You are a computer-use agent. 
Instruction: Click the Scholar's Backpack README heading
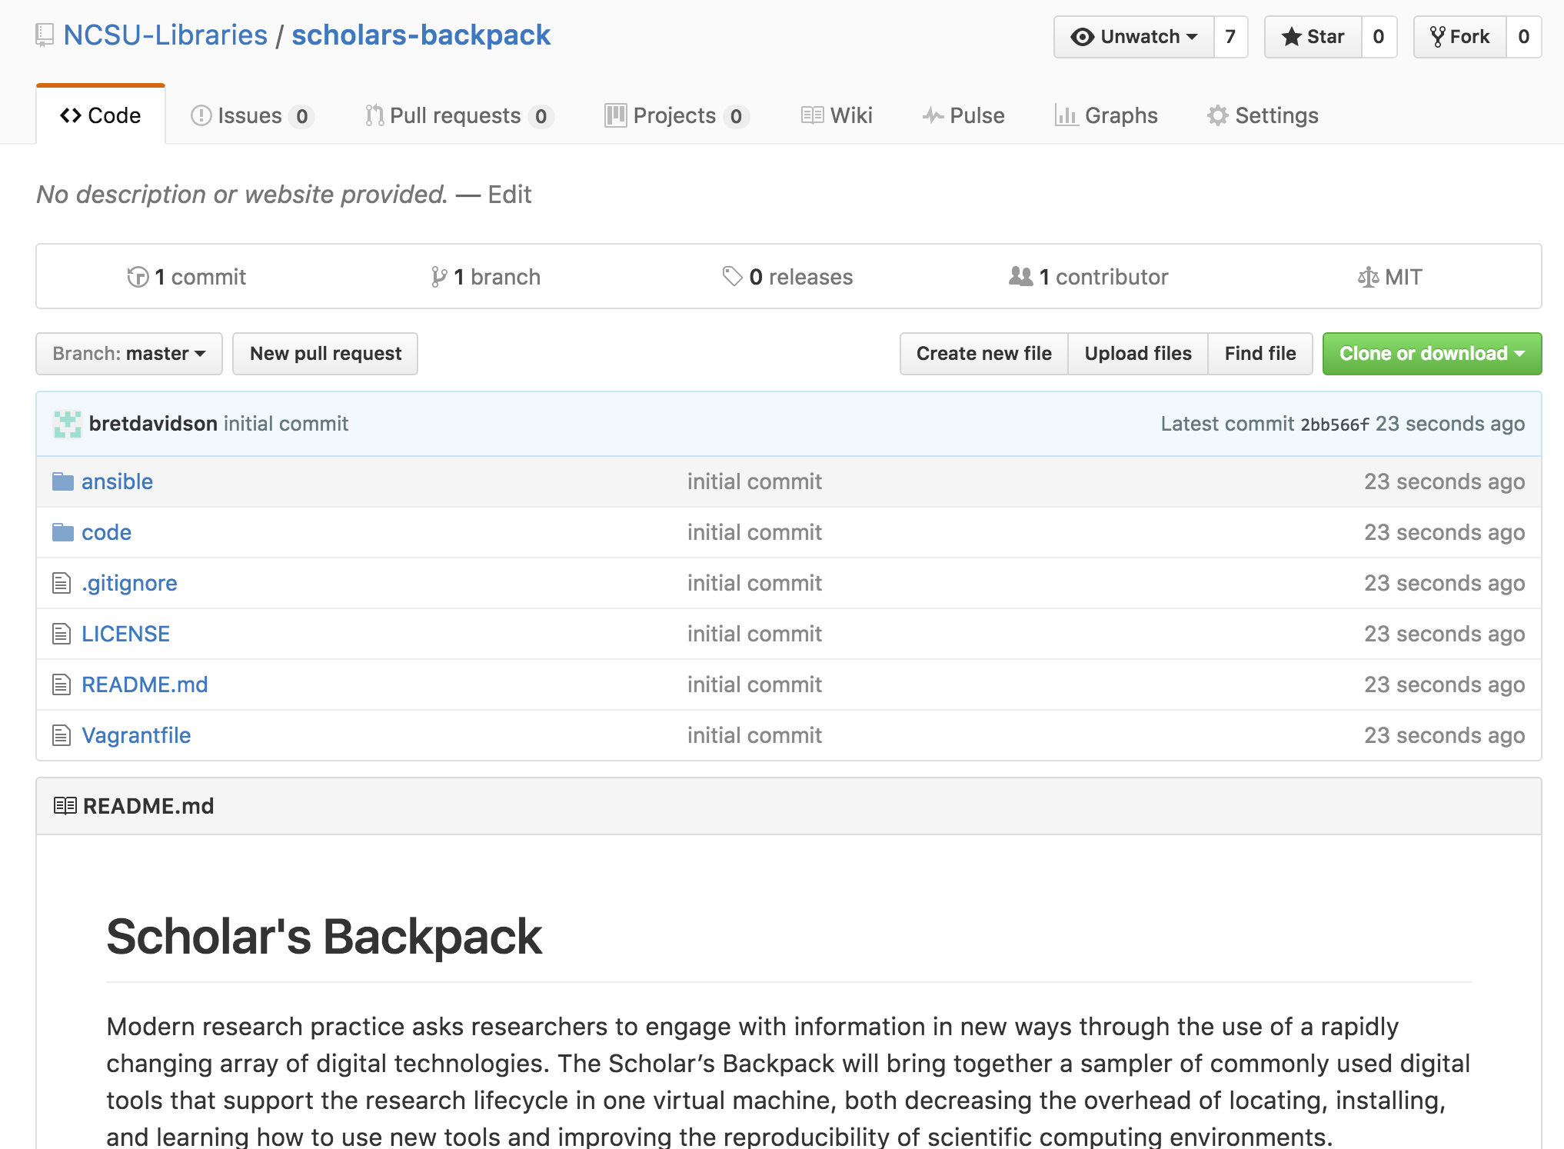pos(324,937)
